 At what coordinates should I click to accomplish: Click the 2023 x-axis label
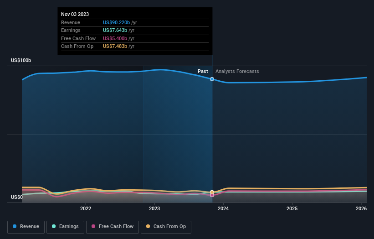tap(154, 208)
